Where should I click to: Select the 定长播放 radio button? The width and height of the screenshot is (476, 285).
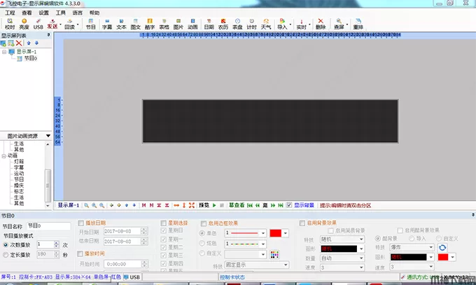6,254
